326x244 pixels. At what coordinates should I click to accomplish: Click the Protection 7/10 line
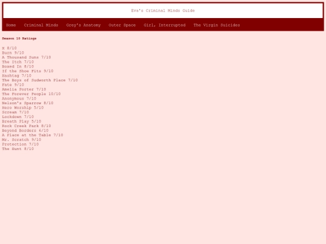(21, 144)
